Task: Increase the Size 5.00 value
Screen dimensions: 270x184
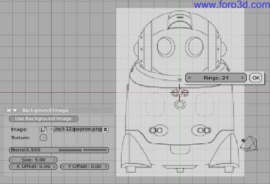Action: 54,160
